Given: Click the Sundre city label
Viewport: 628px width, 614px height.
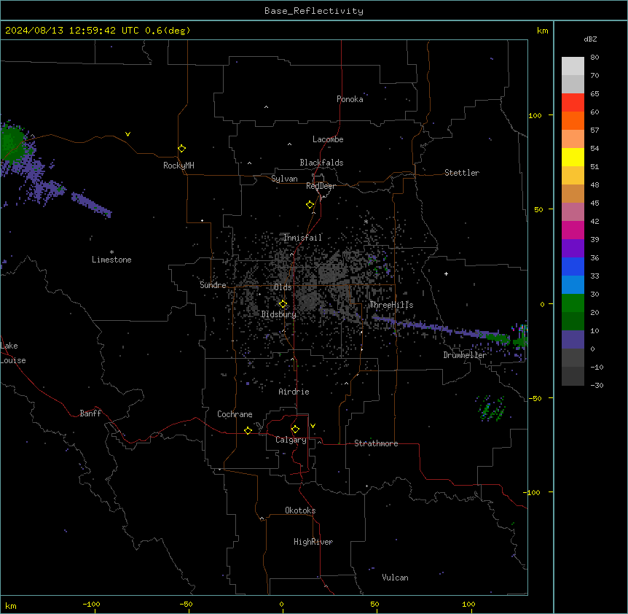Looking at the screenshot, I should click(x=213, y=285).
